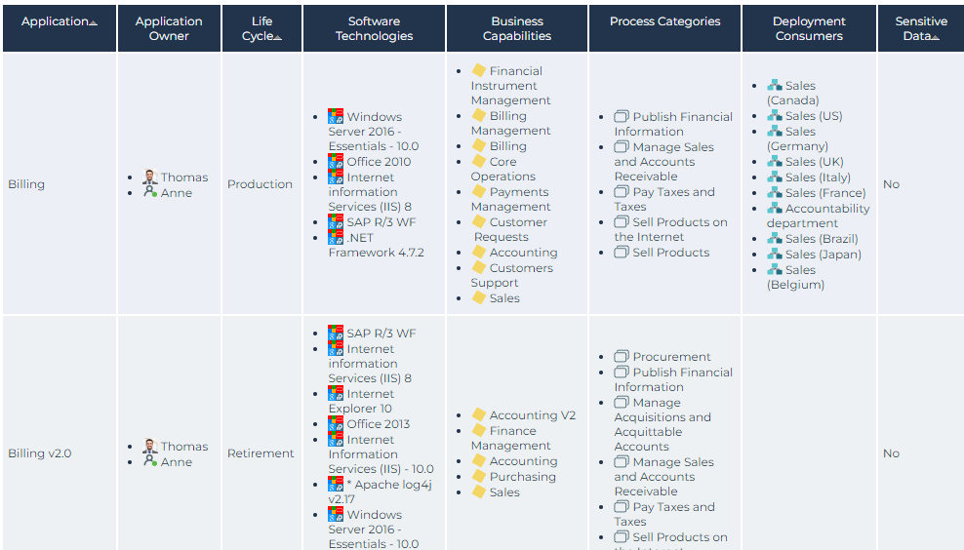
Task: Sort by the Application column arrow
Action: pyautogui.click(x=93, y=22)
